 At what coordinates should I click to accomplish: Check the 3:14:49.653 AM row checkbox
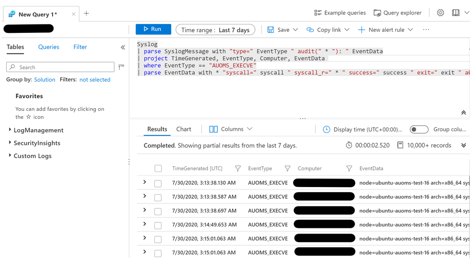(158, 225)
